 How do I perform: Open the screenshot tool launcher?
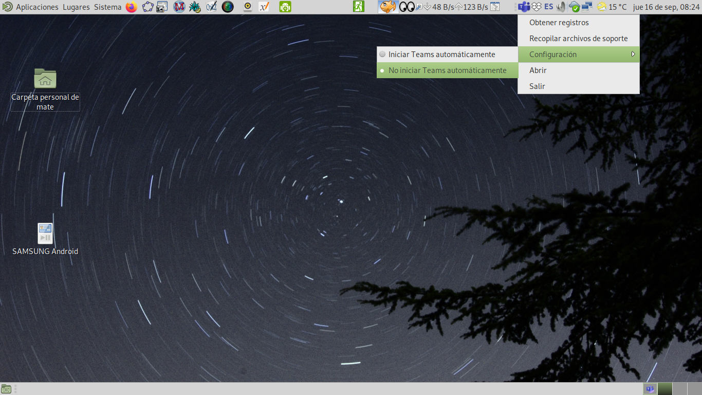(x=162, y=7)
